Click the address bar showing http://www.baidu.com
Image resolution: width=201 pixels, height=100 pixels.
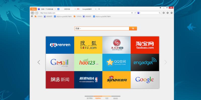(x=85, y=13)
